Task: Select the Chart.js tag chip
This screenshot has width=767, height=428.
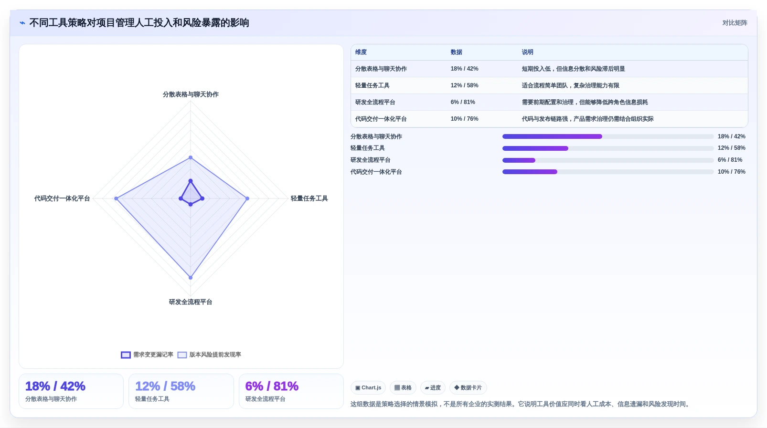Action: click(x=368, y=387)
